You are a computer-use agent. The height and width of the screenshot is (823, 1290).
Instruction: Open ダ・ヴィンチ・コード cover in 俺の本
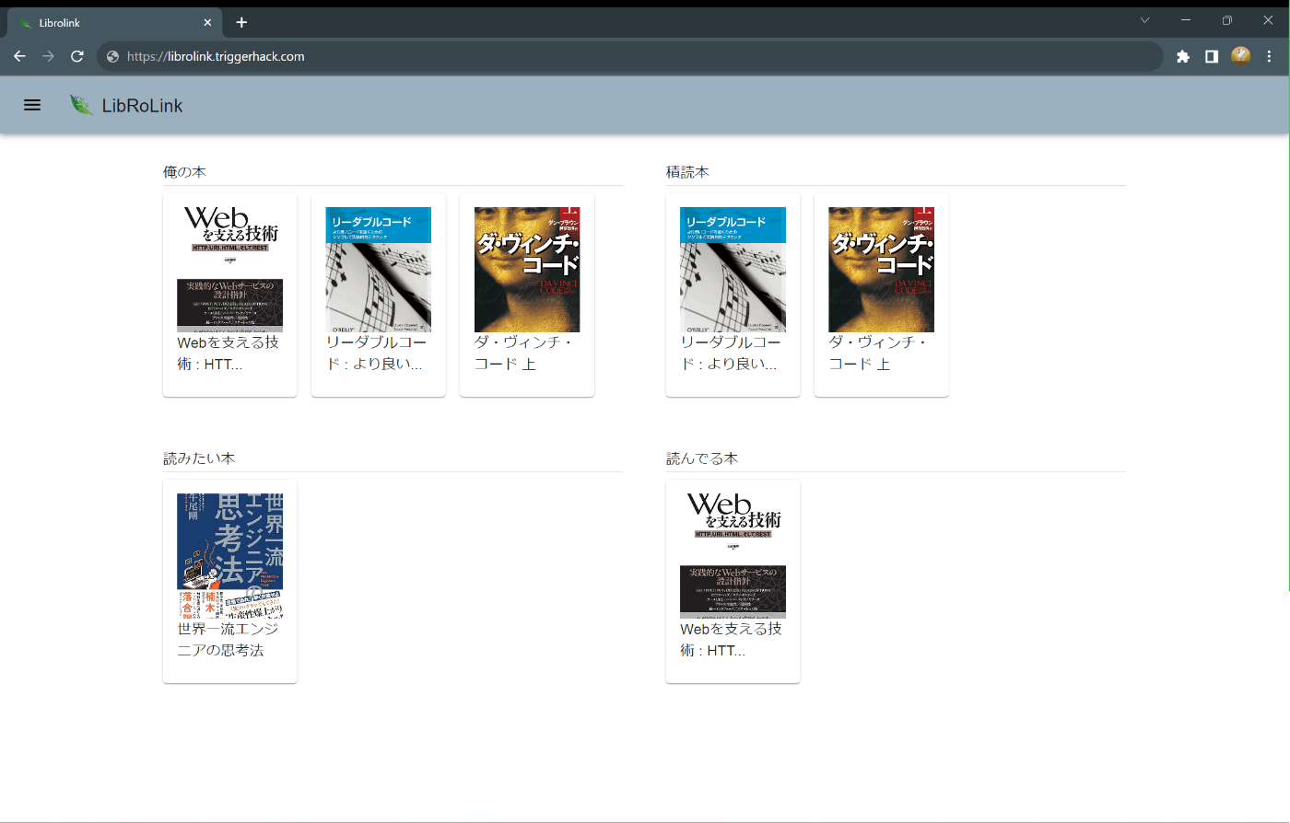(x=526, y=269)
